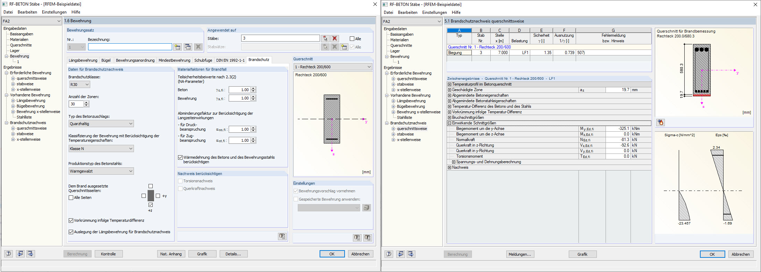Go to next table in right window
Screen dimensions: 761x272
tap(411, 254)
